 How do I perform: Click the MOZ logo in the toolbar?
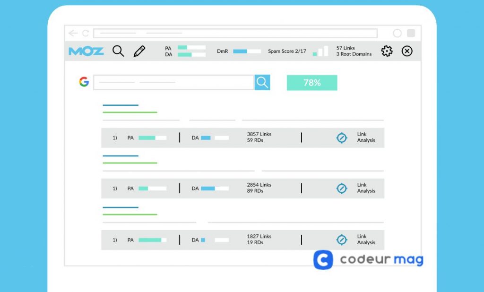point(86,51)
